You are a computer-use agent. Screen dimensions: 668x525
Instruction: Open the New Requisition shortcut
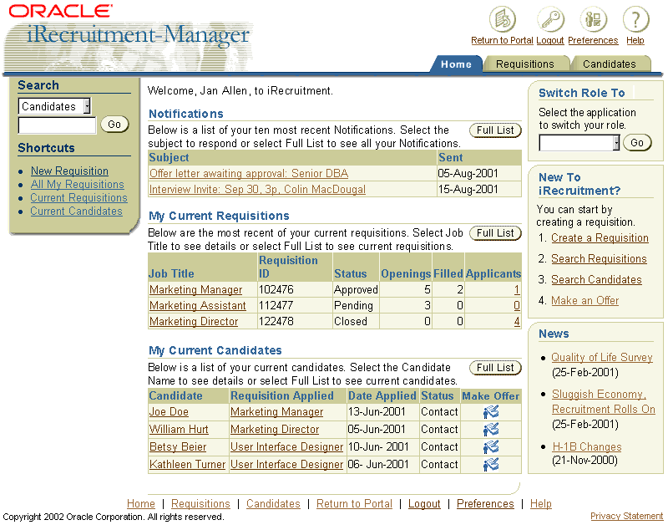[x=69, y=171]
